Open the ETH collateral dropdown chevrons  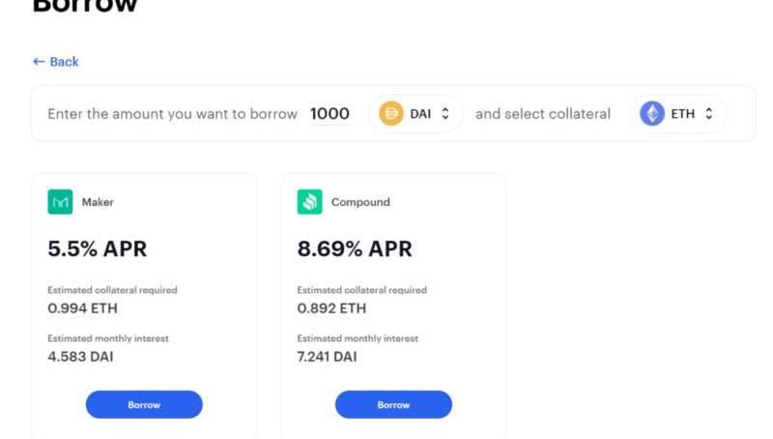coord(708,113)
